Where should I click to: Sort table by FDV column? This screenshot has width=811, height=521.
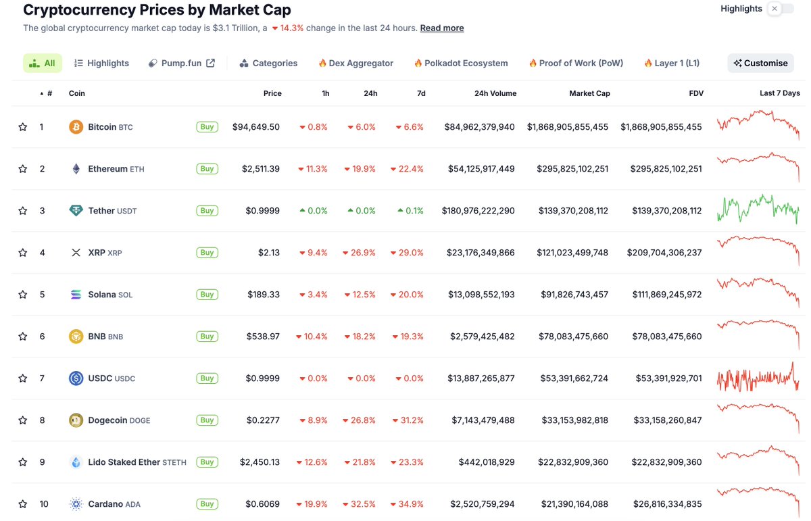point(696,93)
